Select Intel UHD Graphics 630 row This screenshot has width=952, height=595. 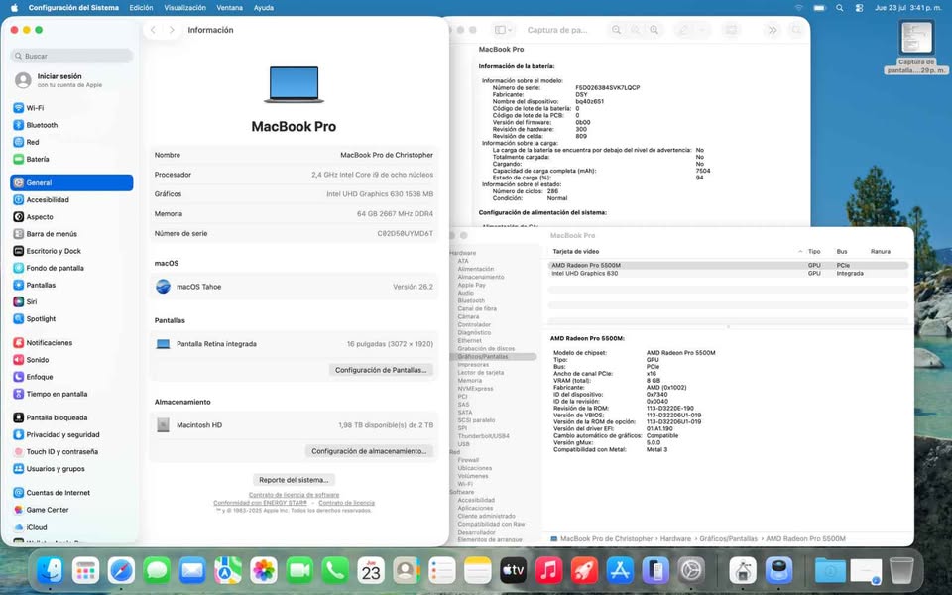[x=727, y=274]
